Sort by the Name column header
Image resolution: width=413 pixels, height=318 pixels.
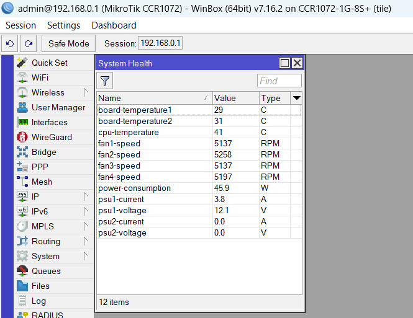coord(155,98)
